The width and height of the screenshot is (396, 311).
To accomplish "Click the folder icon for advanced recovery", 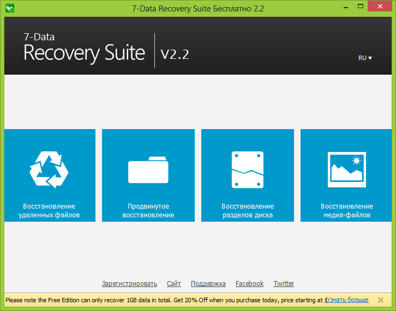I will tap(148, 170).
